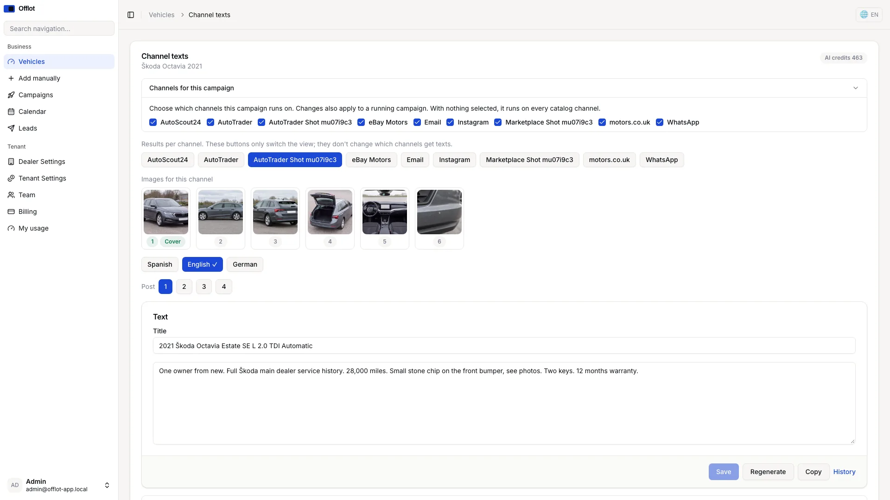Click into the Title input field
This screenshot has height=500, width=890.
coord(504,346)
